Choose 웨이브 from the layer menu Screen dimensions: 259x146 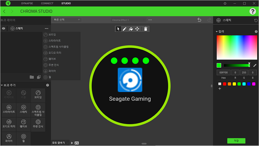[62, 59]
